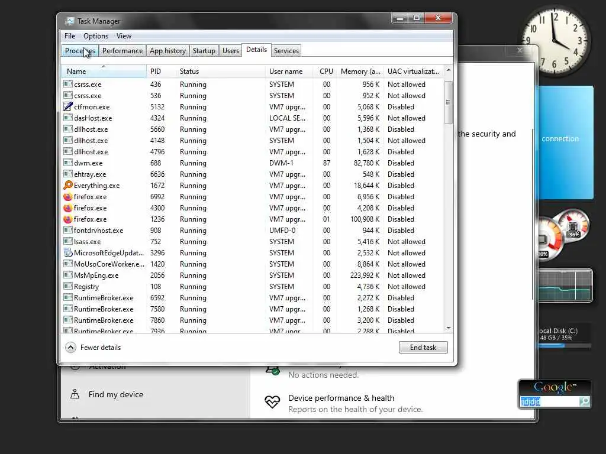Select dllhost.exe row with PID 5660

(x=252, y=129)
